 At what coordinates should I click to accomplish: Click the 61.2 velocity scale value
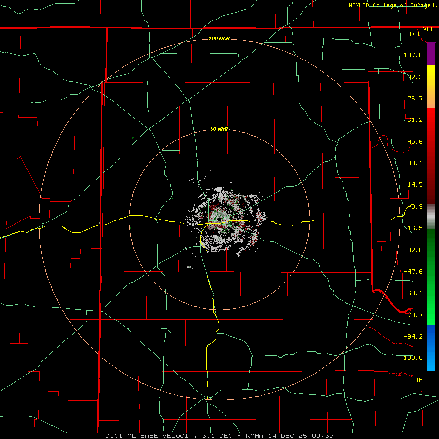tap(415, 120)
